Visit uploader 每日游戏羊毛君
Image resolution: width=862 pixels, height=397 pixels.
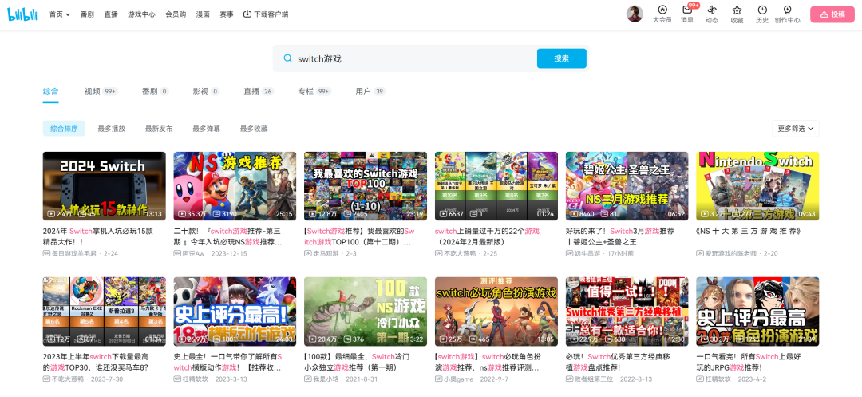click(75, 253)
